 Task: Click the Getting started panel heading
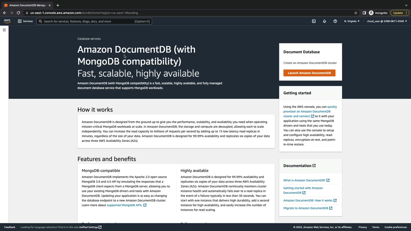[297, 93]
